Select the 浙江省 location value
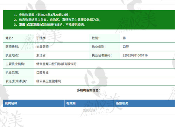The height and width of the screenshot is (127, 175). tap(41, 55)
